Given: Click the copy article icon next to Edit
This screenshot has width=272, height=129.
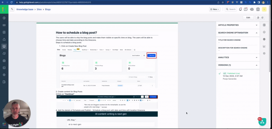Looking at the screenshot, I should 258,18.
